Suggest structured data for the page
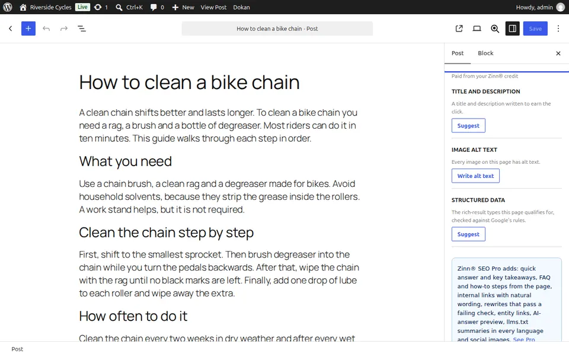This screenshot has width=569, height=356. [x=468, y=234]
